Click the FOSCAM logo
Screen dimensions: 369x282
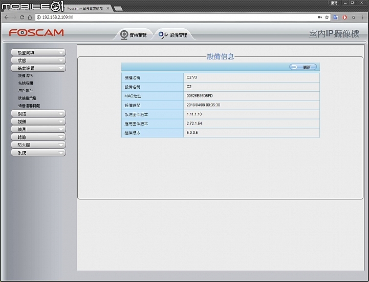pyautogui.click(x=36, y=32)
